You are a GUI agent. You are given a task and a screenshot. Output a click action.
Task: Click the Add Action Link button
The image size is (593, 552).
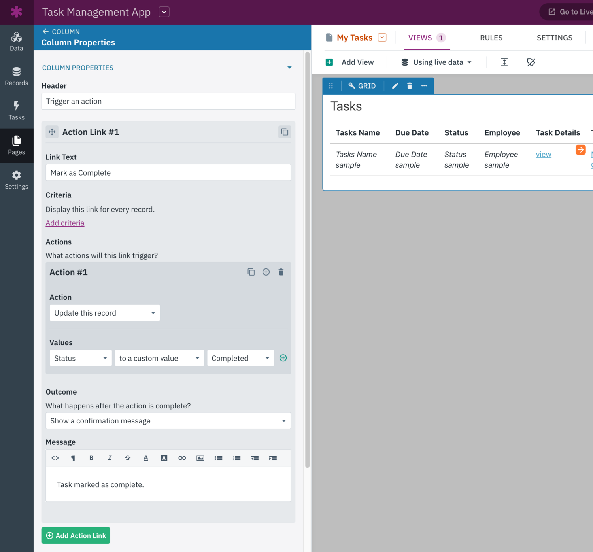(76, 535)
